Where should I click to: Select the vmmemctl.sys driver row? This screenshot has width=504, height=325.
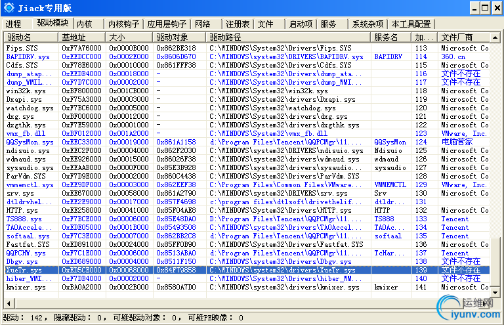(x=247, y=185)
